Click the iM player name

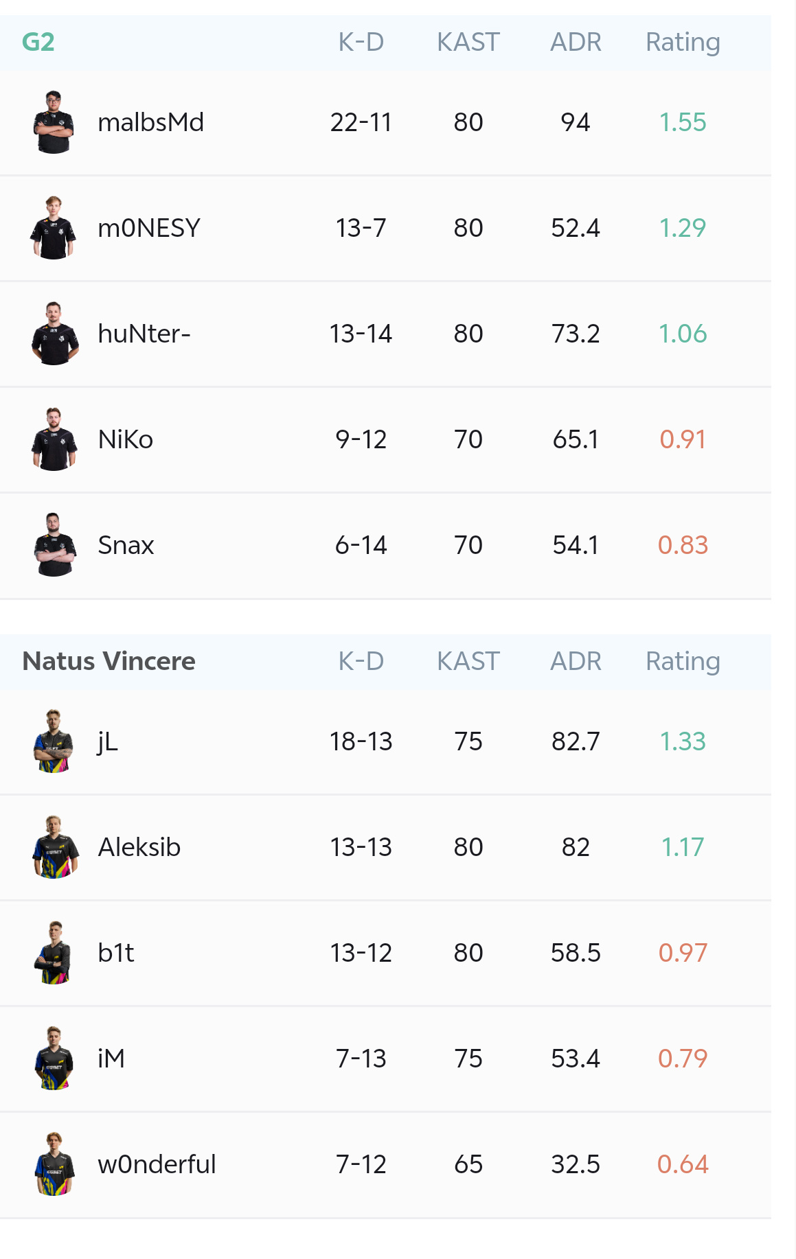click(111, 1059)
